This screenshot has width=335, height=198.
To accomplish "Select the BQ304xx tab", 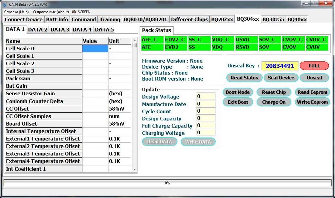I will coord(248,19).
